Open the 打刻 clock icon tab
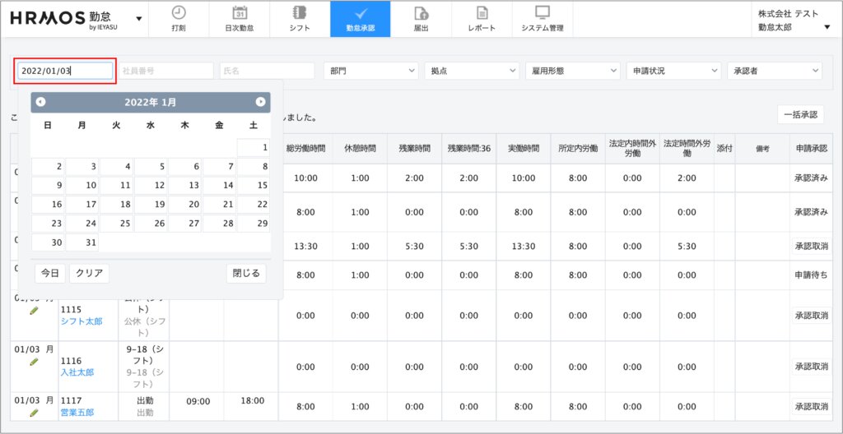The image size is (843, 434). point(179,19)
